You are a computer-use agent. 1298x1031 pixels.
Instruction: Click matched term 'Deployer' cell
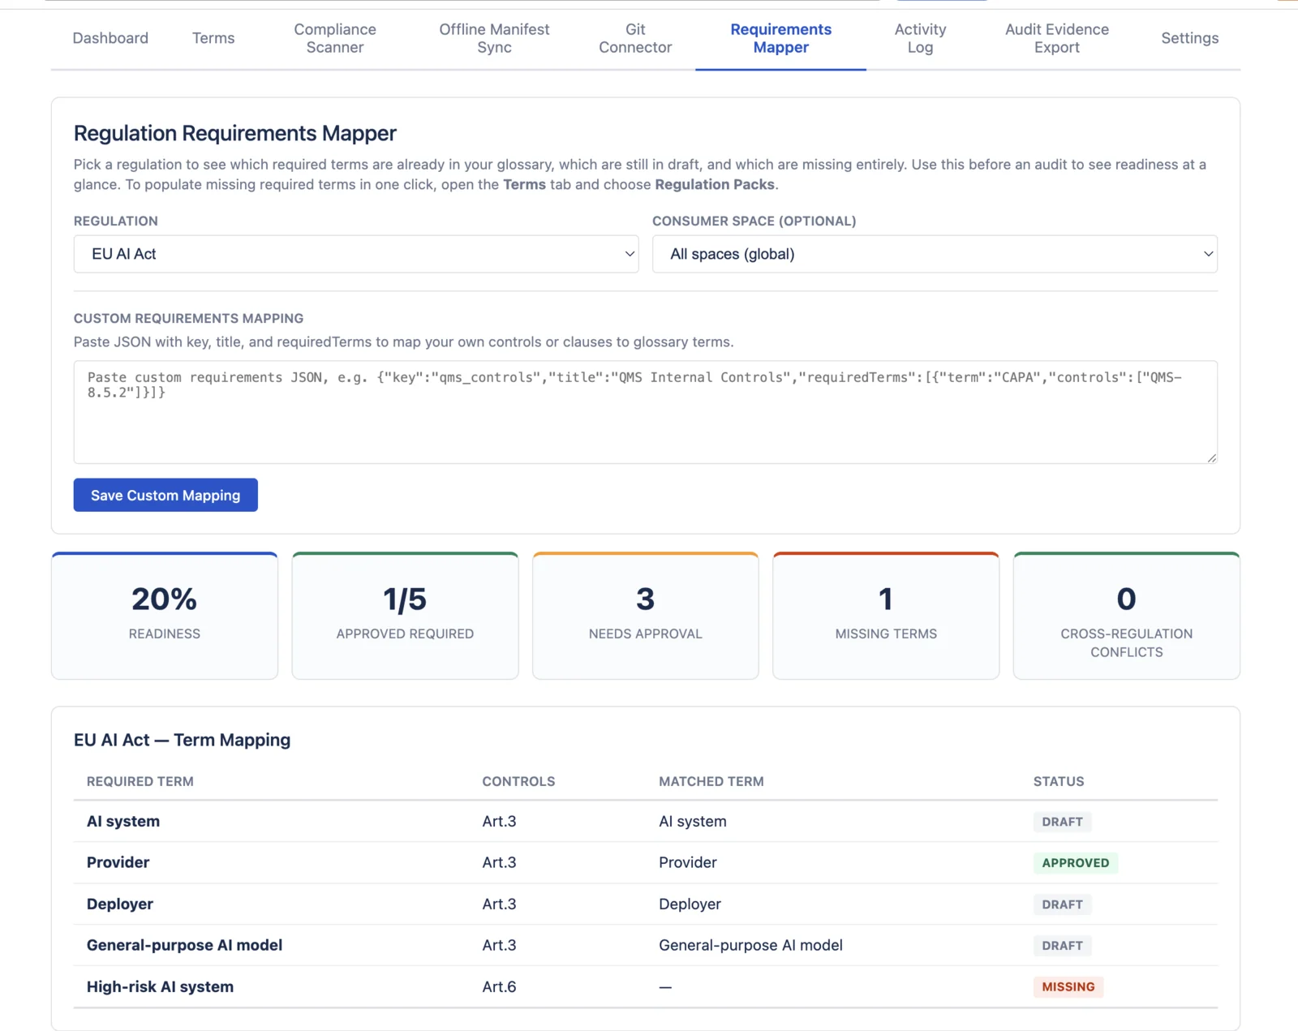pos(690,904)
